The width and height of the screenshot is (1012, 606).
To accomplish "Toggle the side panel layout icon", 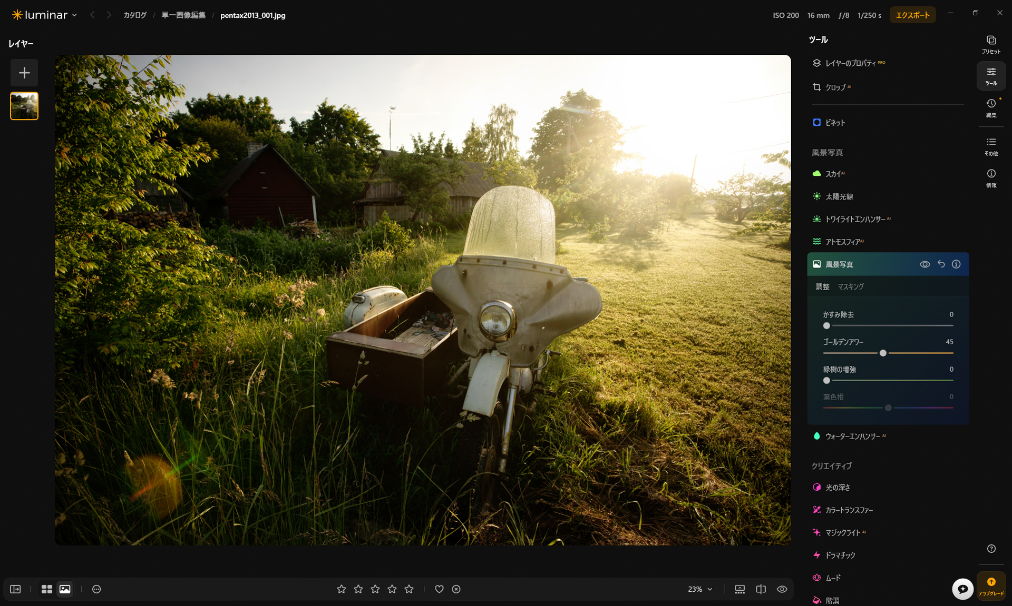I will 15,589.
